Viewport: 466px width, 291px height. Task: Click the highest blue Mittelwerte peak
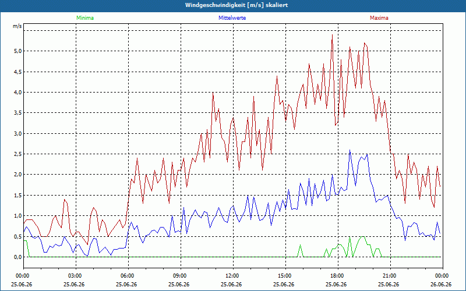(x=350, y=150)
